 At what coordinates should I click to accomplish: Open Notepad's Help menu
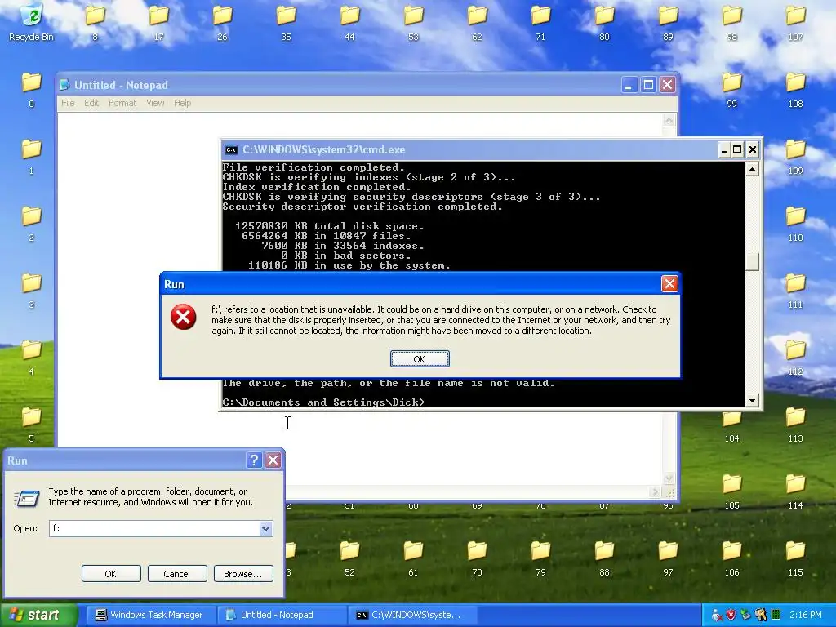pos(182,103)
